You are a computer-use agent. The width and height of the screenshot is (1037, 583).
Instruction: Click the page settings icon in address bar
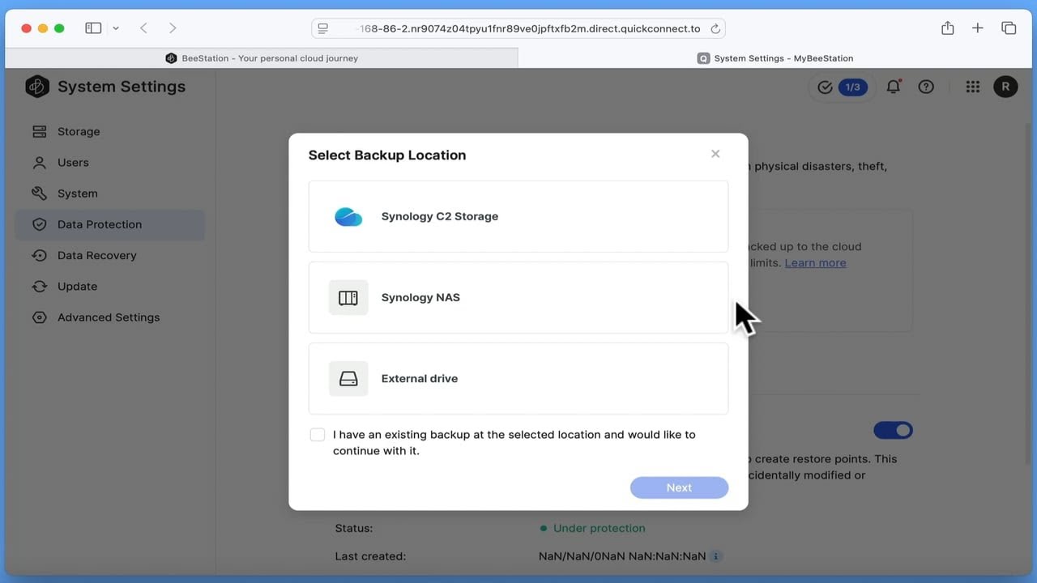[x=323, y=28]
